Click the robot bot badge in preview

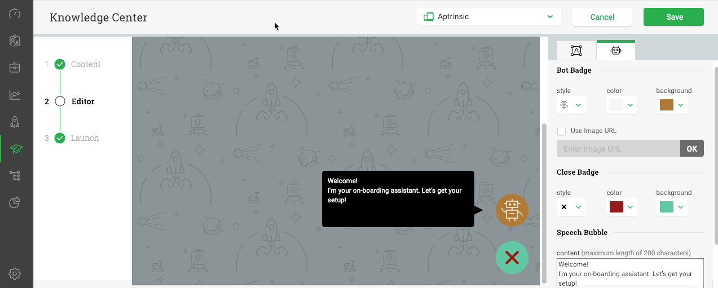pos(512,210)
